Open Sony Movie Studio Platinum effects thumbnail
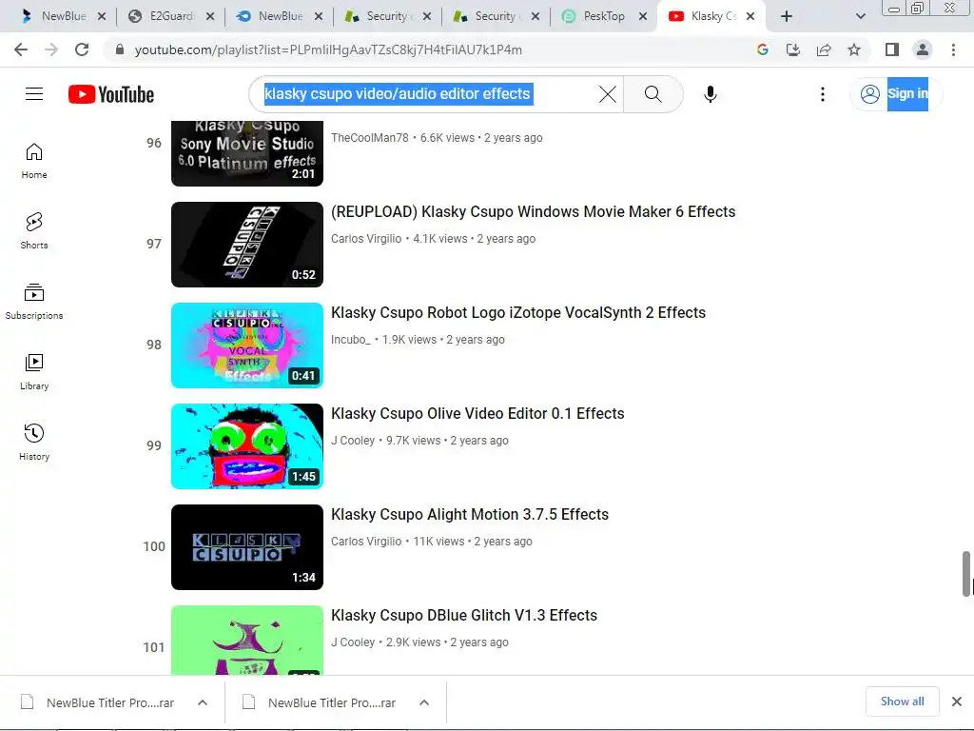 pos(247,153)
